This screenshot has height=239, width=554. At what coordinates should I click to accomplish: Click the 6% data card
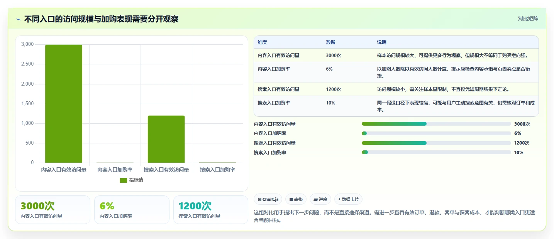(132, 210)
